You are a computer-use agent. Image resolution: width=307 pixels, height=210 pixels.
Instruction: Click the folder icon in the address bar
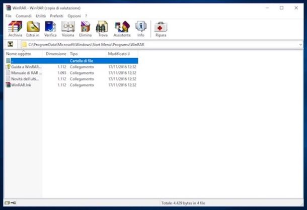click(24, 45)
